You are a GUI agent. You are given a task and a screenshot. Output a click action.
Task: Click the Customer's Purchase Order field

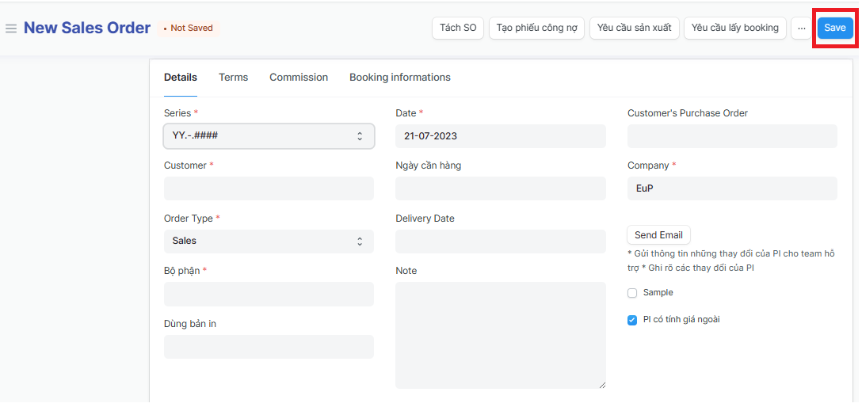point(731,136)
